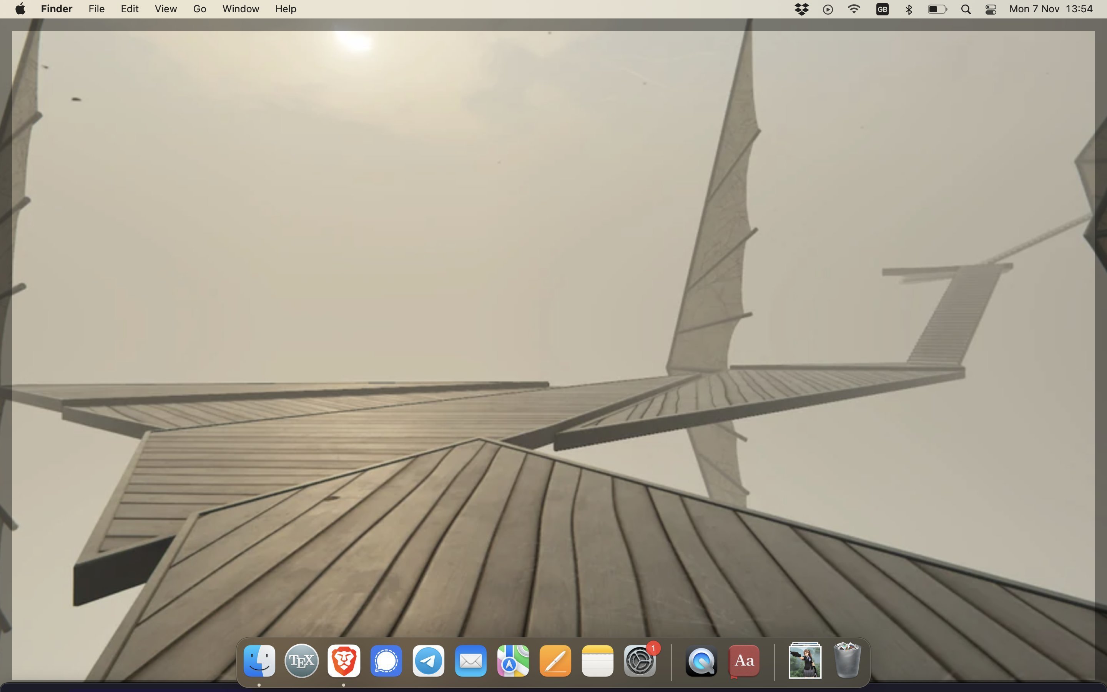Image resolution: width=1107 pixels, height=692 pixels.
Task: Launch the Pages app
Action: (x=555, y=661)
